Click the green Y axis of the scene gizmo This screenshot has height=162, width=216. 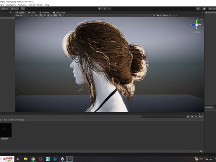(197, 21)
